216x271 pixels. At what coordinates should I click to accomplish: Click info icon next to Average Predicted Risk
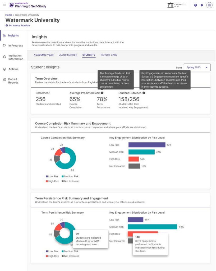tap(102, 93)
